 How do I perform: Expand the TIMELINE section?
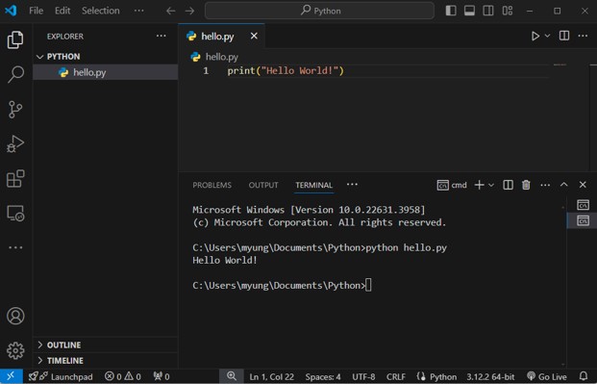coord(106,361)
